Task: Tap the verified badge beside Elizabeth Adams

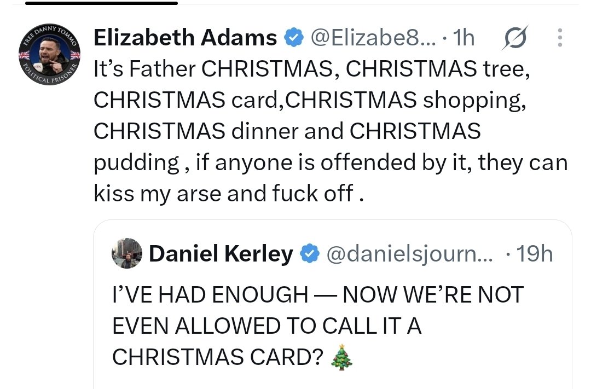Action: pos(294,38)
